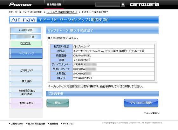
Task: Open the ご利用の条件 footer link
Action: tap(16, 124)
